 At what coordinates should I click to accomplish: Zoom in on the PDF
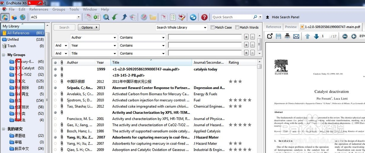click(354, 36)
